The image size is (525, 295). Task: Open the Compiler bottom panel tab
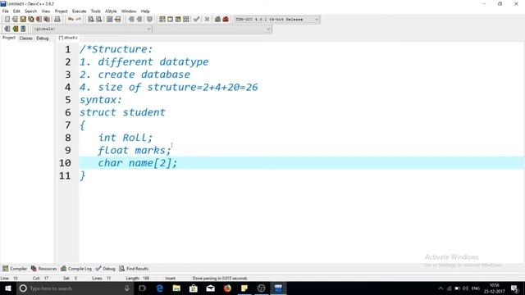pyautogui.click(x=15, y=269)
